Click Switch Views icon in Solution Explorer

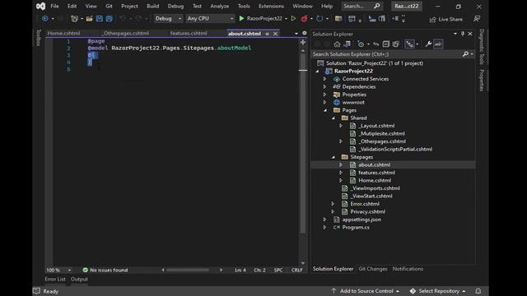[x=347, y=44]
